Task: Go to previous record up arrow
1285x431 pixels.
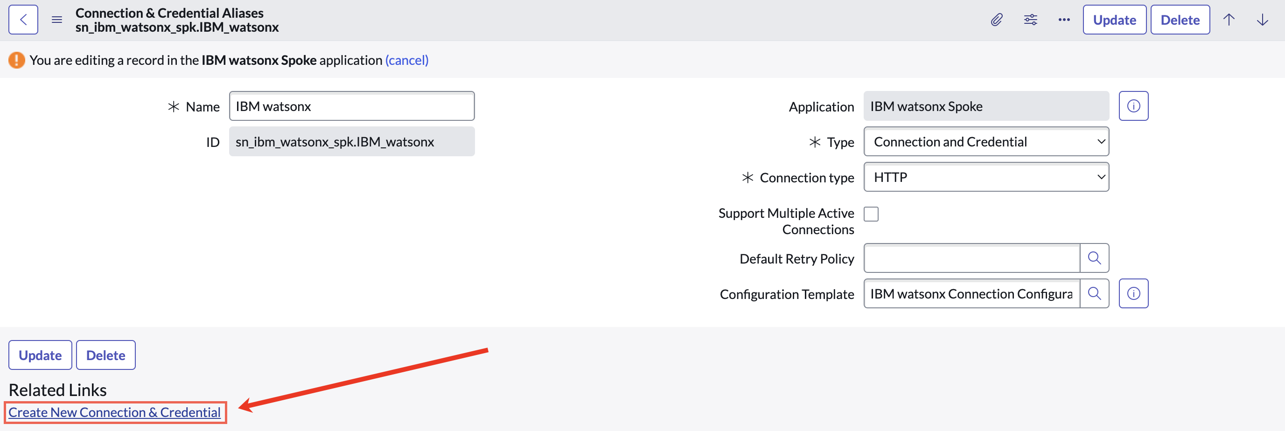Action: 1229,20
